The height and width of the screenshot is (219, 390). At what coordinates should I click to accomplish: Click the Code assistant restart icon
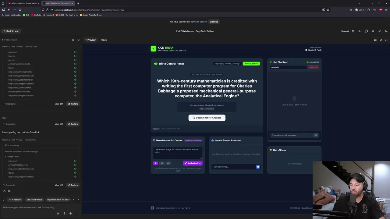click(78, 40)
